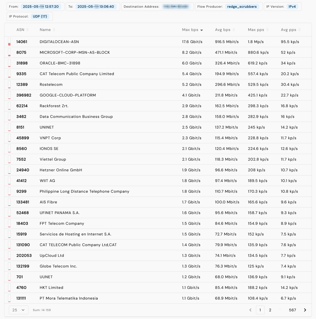The width and height of the screenshot is (316, 319).
Task: Select page 1 in pagination
Action: tap(260, 310)
